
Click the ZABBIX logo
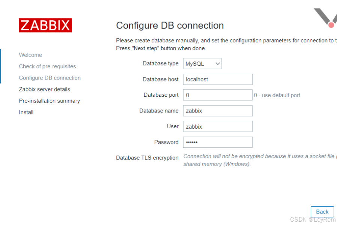click(45, 25)
